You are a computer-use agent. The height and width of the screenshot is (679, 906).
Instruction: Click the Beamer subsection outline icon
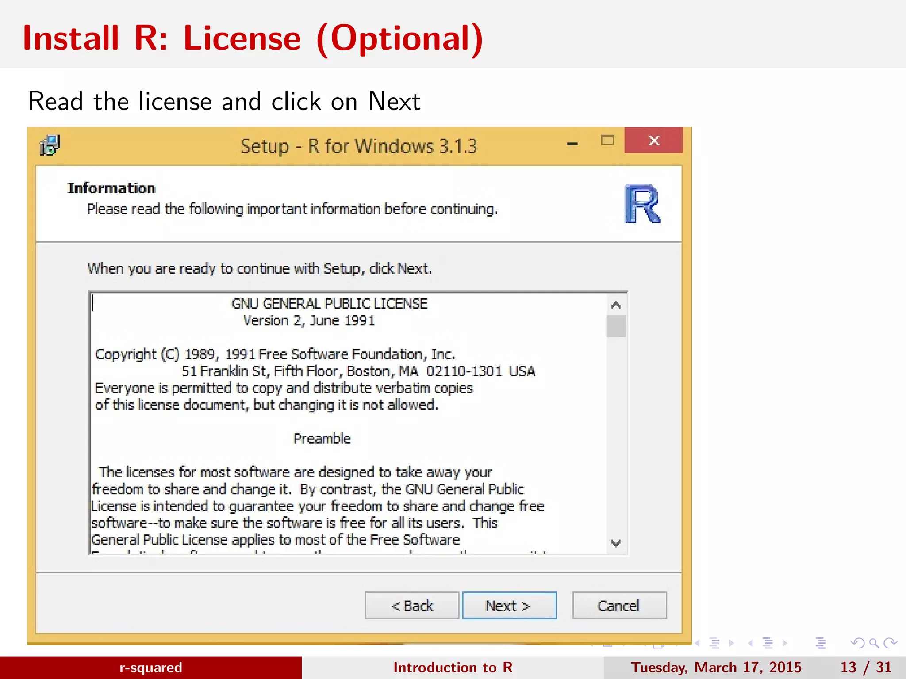point(714,643)
